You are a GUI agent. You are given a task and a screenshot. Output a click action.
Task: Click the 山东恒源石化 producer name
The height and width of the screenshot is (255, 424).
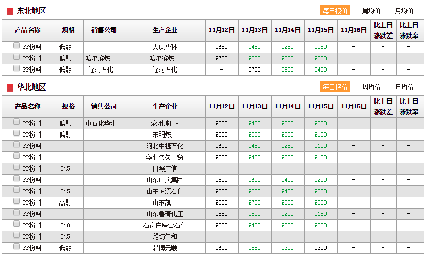click(165, 191)
